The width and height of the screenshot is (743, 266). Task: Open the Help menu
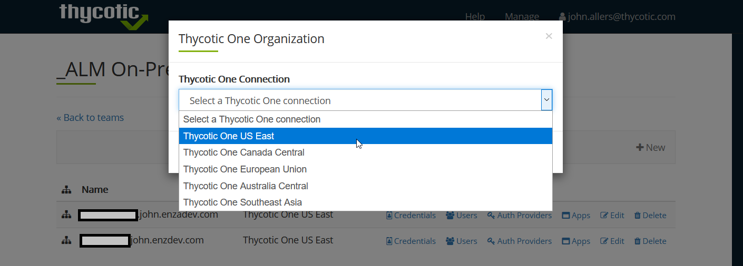point(475,17)
